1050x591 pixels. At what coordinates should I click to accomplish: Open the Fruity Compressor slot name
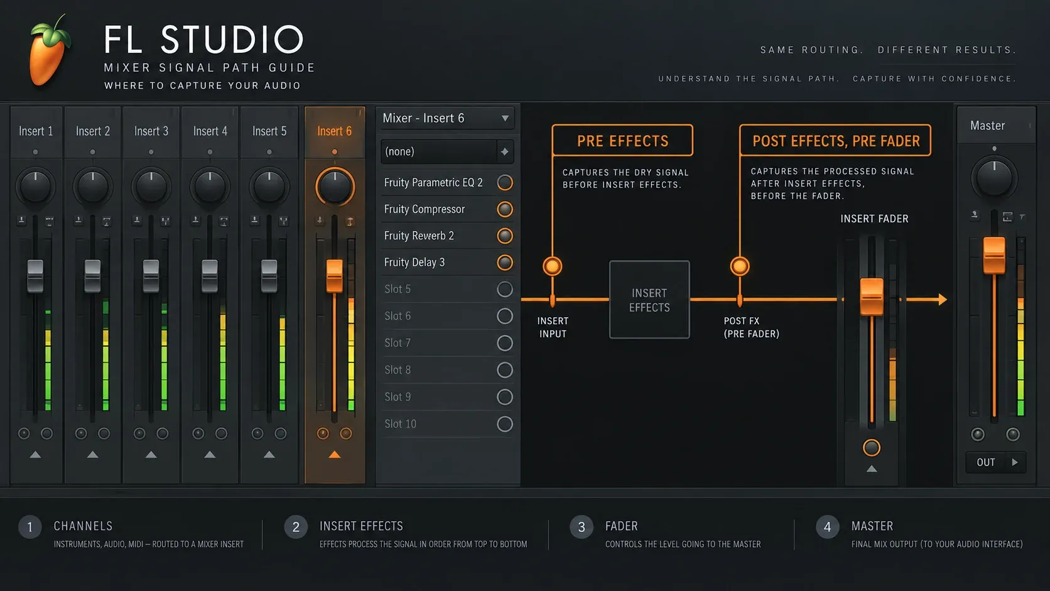(x=425, y=209)
